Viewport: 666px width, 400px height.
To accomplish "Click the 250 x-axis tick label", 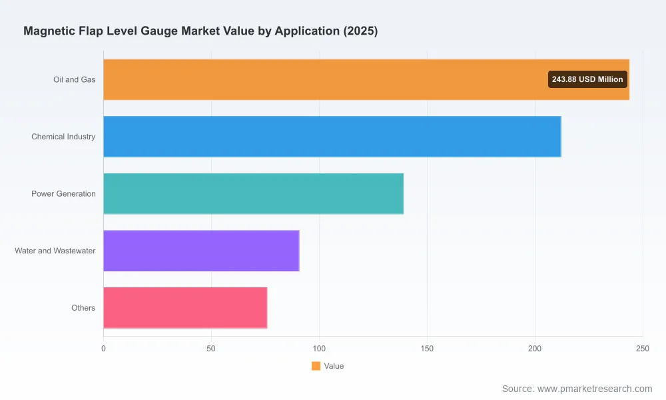I will coord(643,349).
